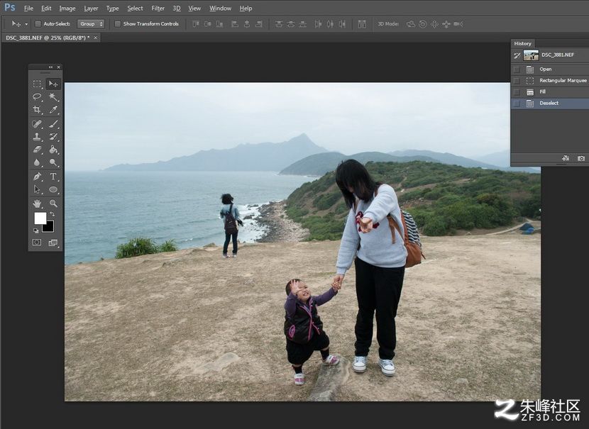Open the File menu
The width and height of the screenshot is (589, 429).
[x=28, y=9]
